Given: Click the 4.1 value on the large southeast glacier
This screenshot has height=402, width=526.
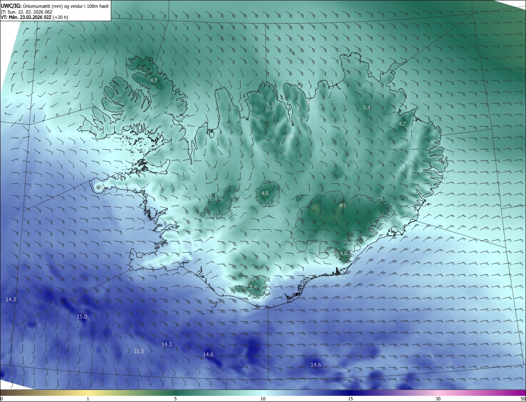Looking at the screenshot, I should pyautogui.click(x=342, y=205).
